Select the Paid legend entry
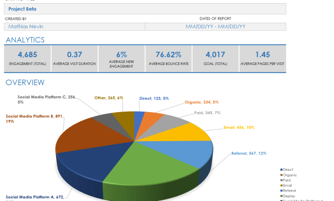334x201 pixels. pyautogui.click(x=285, y=180)
